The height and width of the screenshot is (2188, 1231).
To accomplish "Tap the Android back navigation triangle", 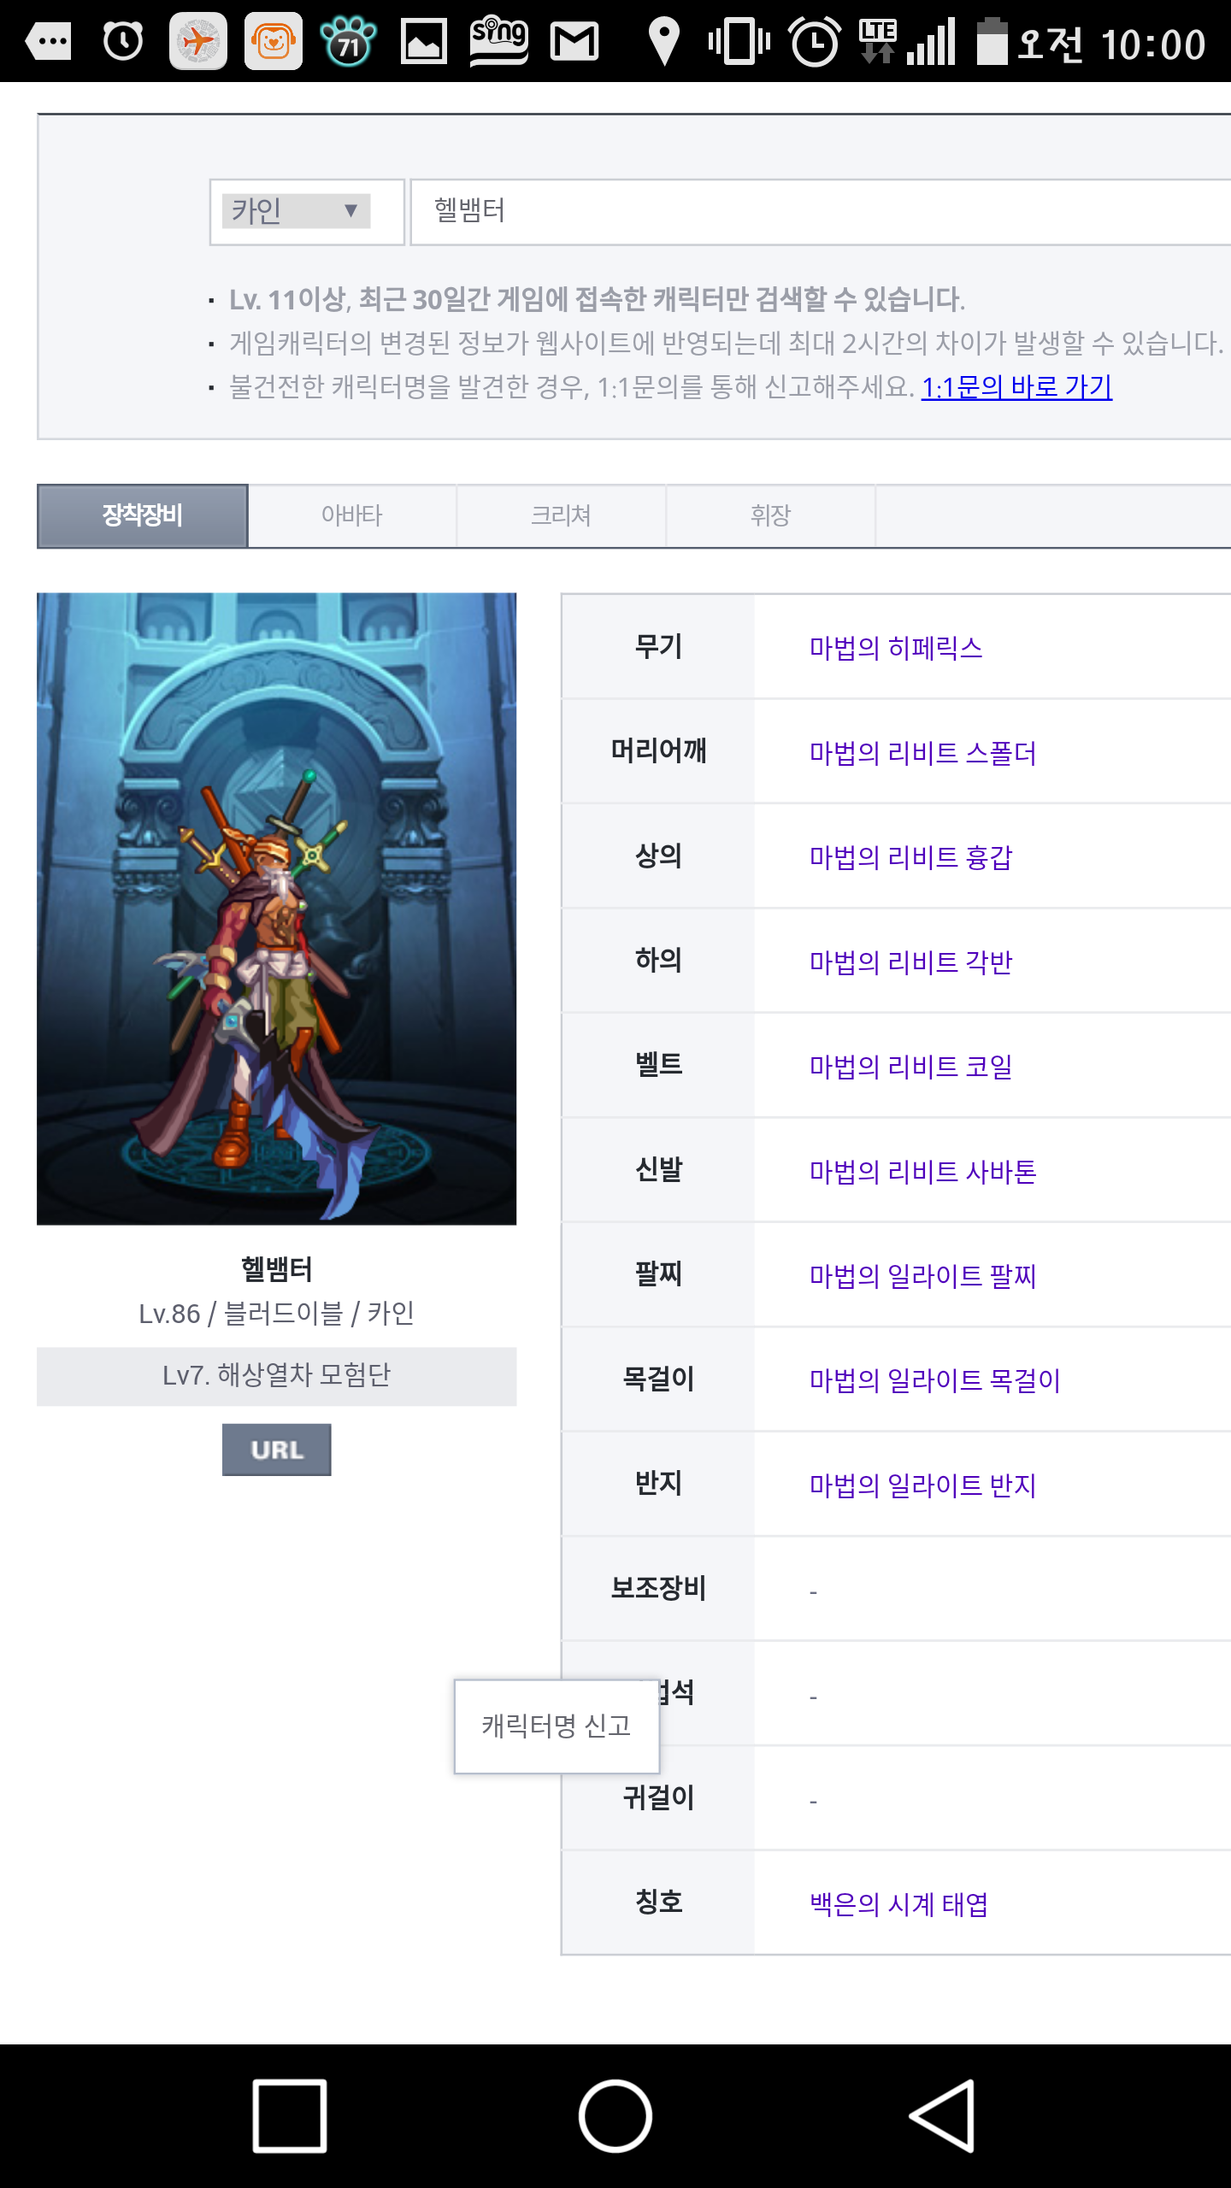I will click(942, 2116).
